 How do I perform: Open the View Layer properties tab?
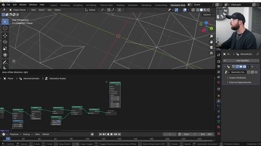(219, 72)
